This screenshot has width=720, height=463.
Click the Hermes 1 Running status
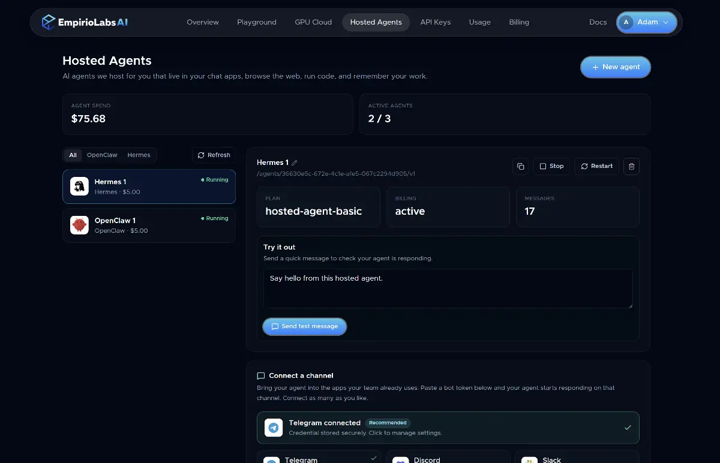point(215,180)
